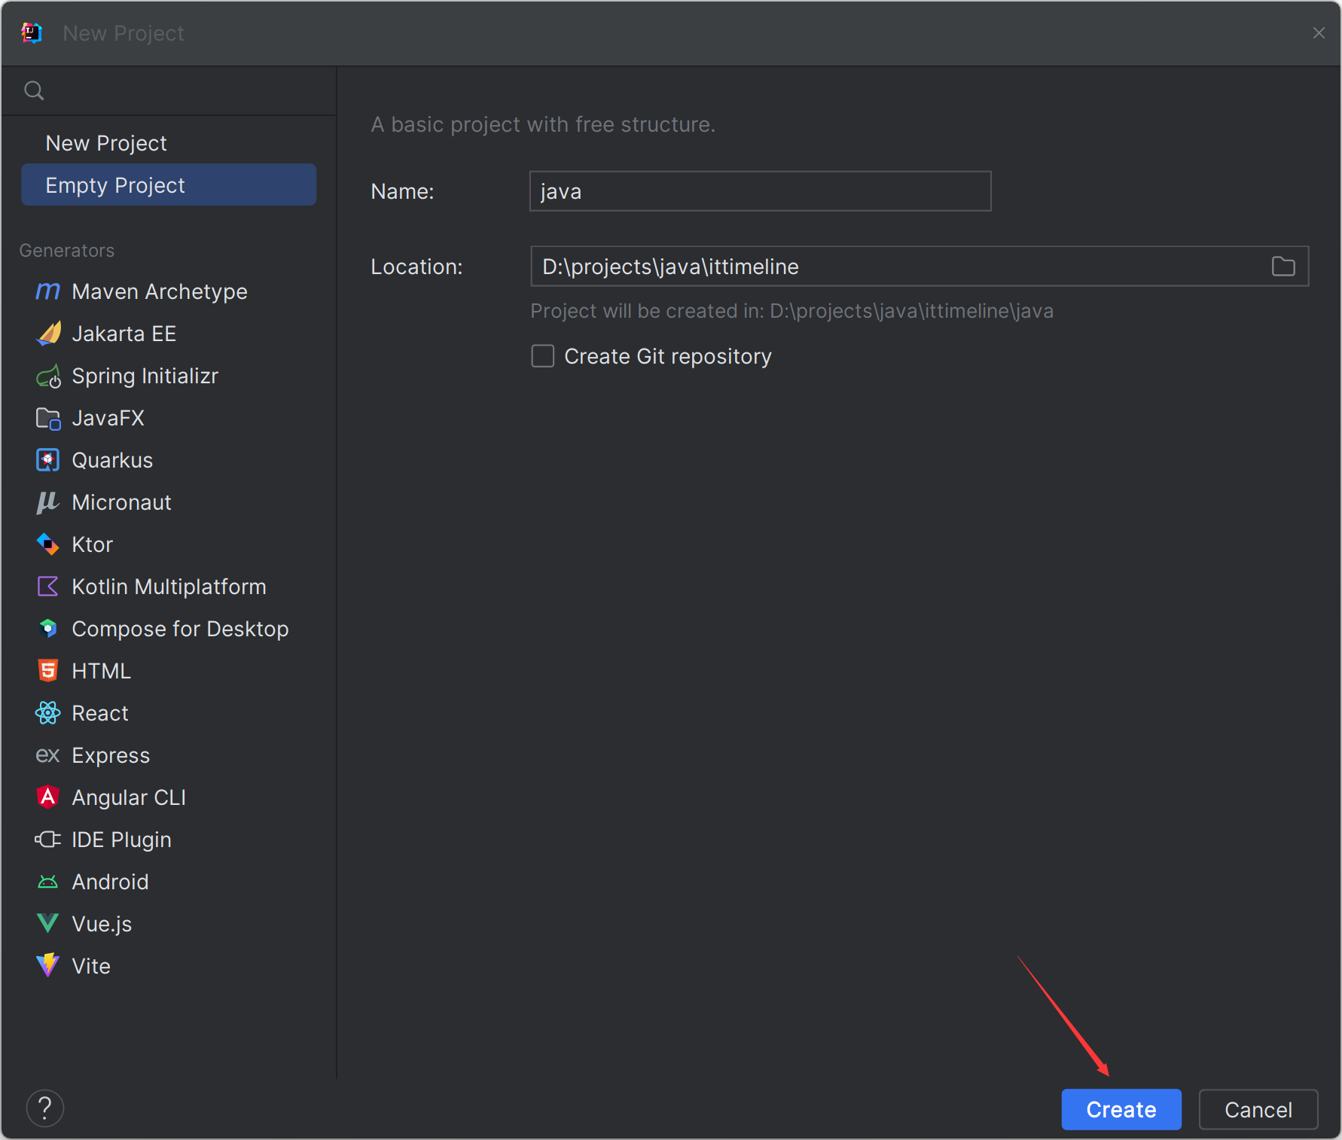Choose the Kotlin Multiplatform generator
Image resolution: width=1342 pixels, height=1140 pixels.
(169, 587)
